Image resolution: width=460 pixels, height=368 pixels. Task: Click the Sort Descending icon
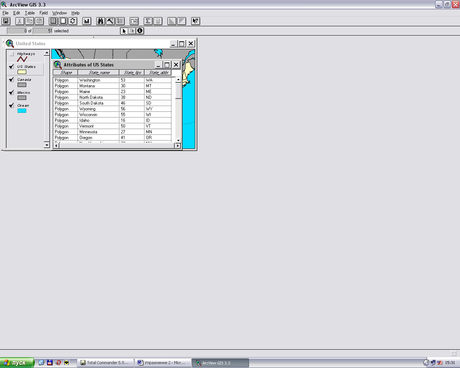pyautogui.click(x=181, y=21)
